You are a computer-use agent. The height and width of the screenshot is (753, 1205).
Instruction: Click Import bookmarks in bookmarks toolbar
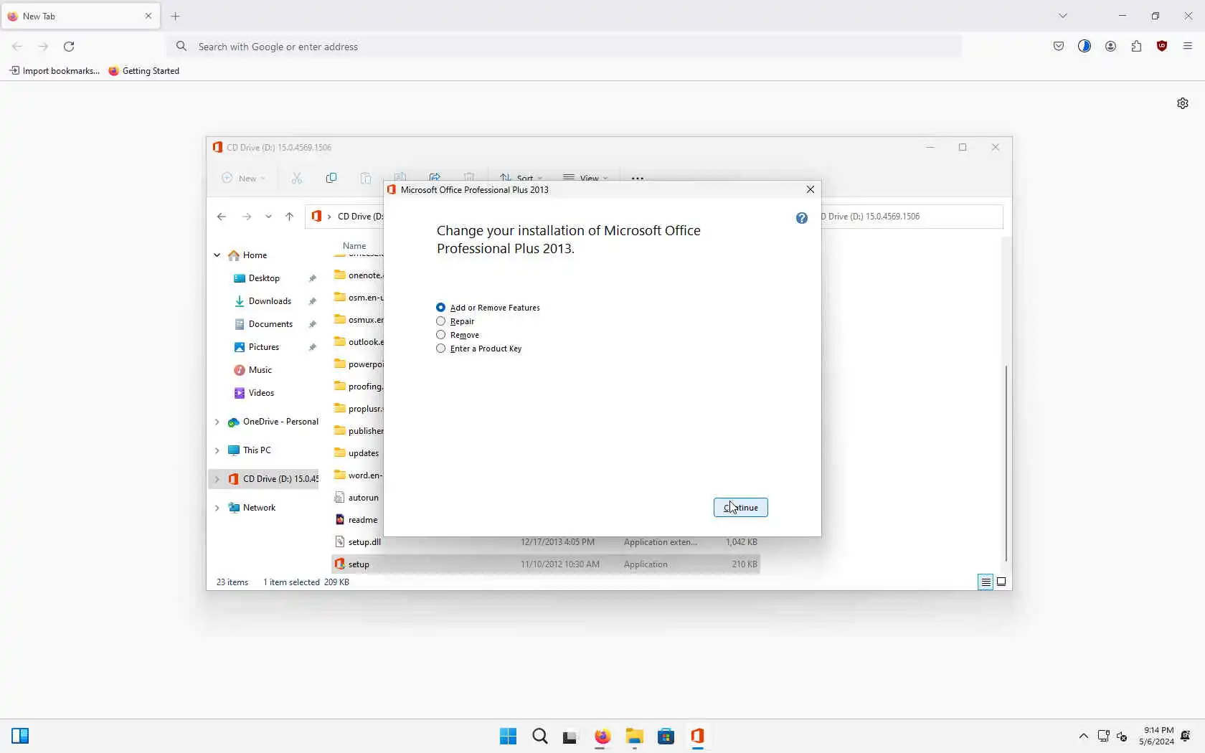[55, 71]
